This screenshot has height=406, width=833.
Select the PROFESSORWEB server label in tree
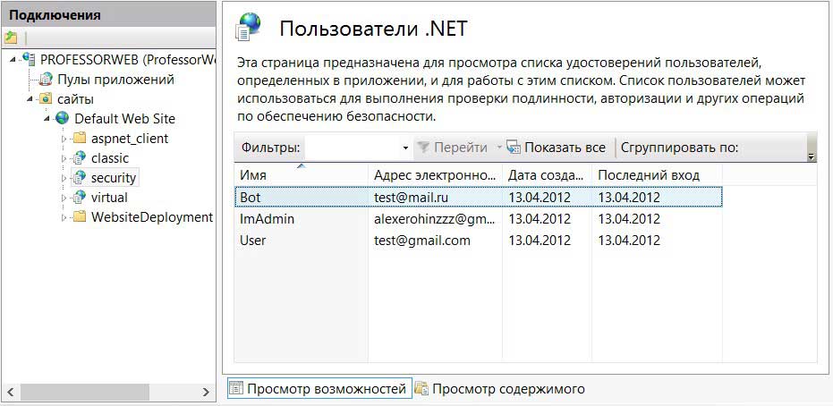127,60
